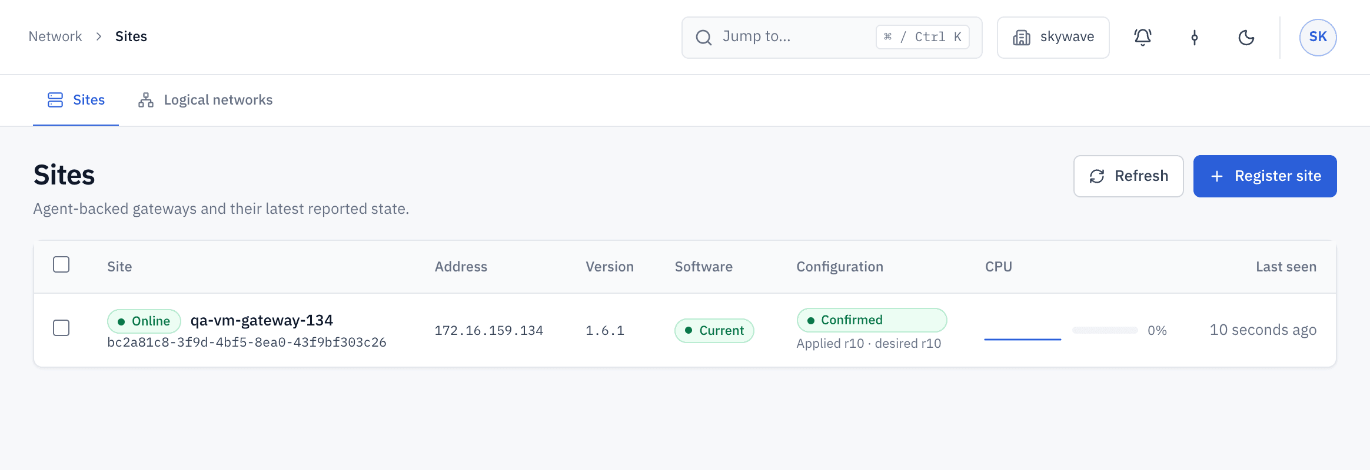Switch to the Sites tab
The height and width of the screenshot is (470, 1370).
pyautogui.click(x=76, y=100)
